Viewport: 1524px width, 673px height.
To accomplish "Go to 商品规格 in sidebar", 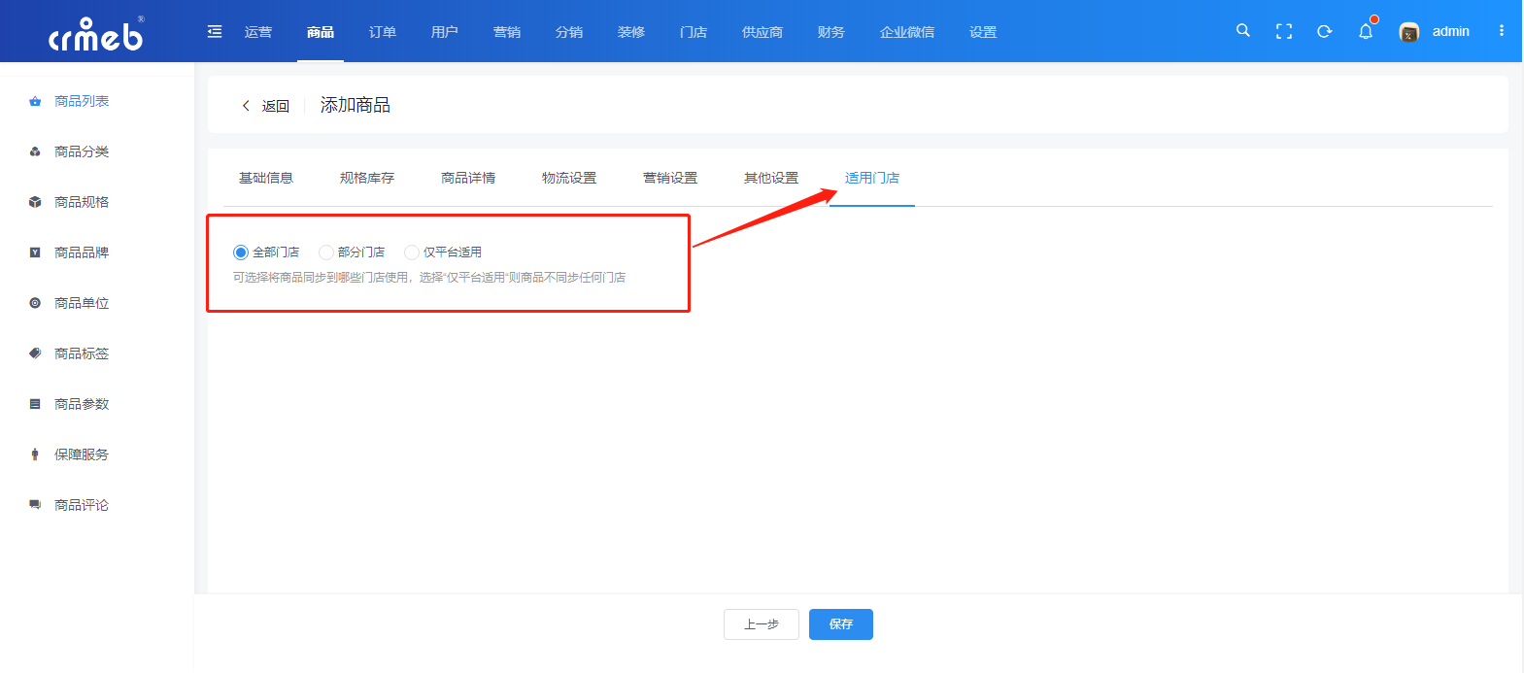I will coord(82,202).
